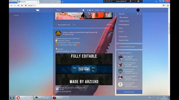Open the FULLY EDITABLE banner image
179x100 pixels.
click(84, 69)
